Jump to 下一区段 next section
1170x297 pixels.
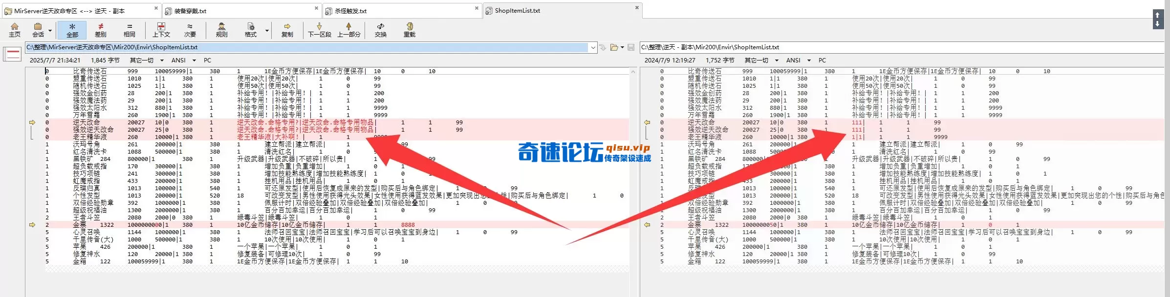[x=320, y=30]
